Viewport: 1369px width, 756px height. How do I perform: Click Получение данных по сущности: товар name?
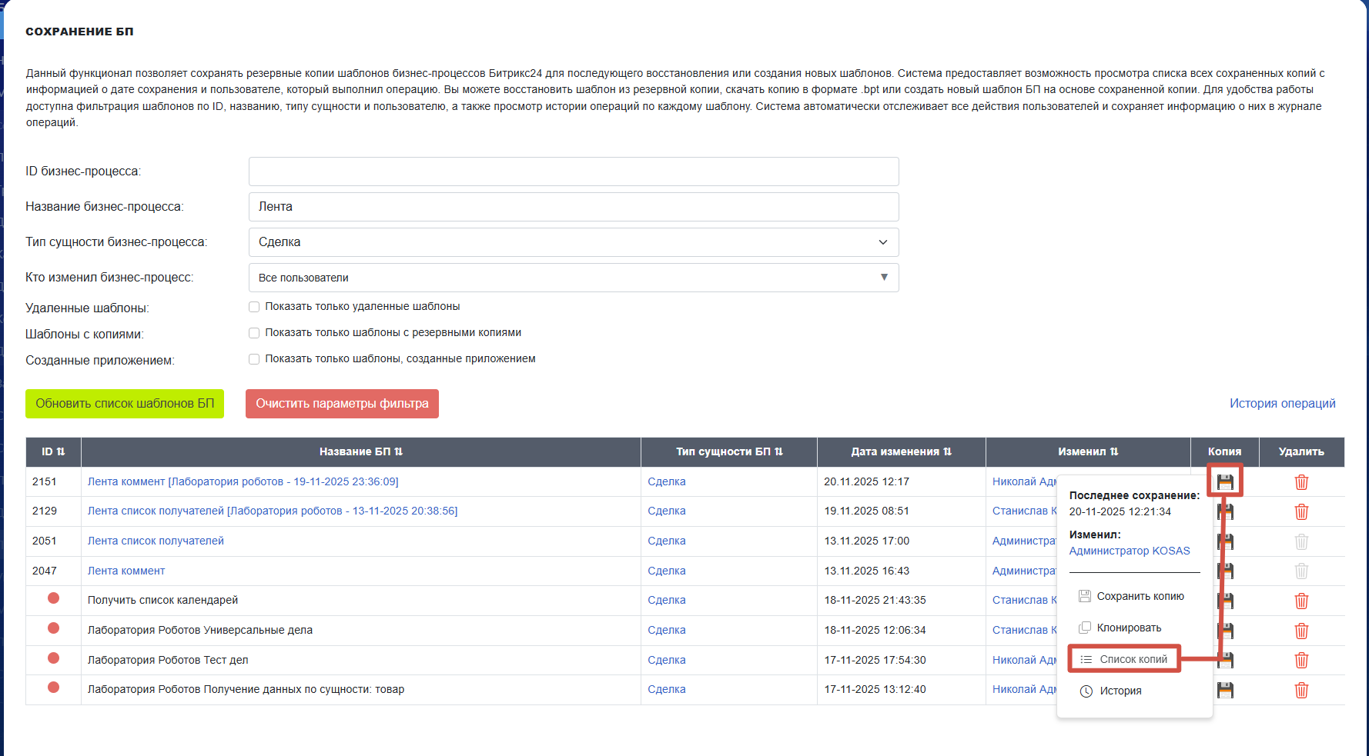click(x=246, y=689)
